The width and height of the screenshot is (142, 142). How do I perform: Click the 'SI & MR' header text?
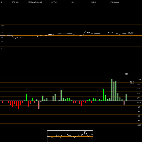pos(15,2)
